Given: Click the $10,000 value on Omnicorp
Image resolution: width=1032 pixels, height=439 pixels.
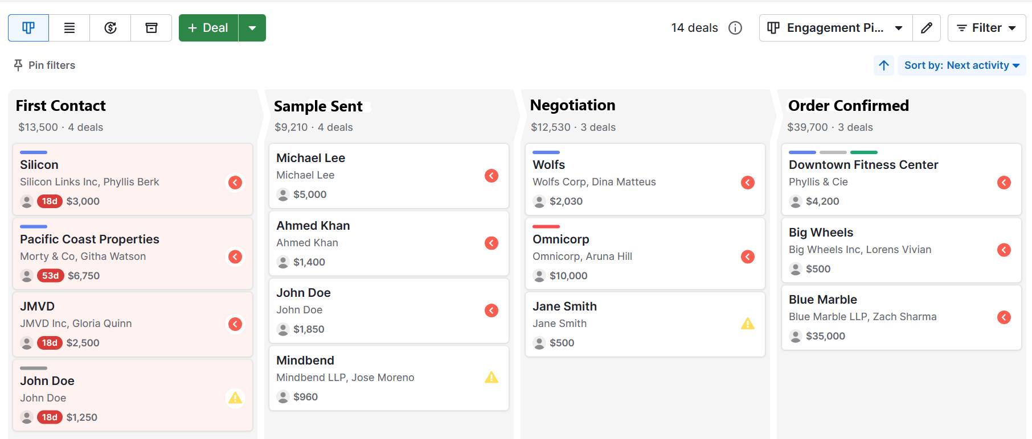Looking at the screenshot, I should [568, 276].
